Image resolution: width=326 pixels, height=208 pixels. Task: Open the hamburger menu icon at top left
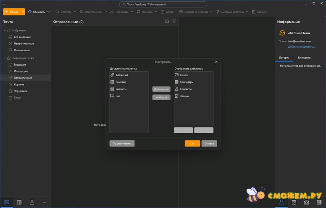tap(4, 4)
